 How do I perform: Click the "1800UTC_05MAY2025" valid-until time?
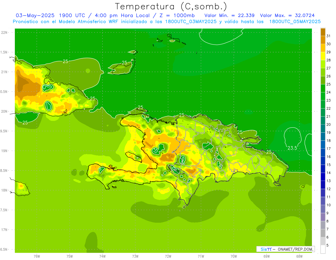tap(295, 22)
